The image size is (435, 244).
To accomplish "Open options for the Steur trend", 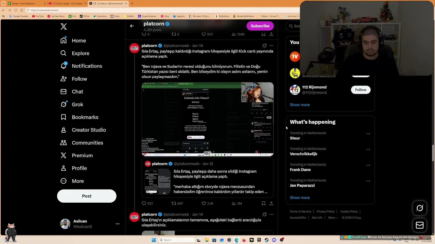I will tap(368, 134).
